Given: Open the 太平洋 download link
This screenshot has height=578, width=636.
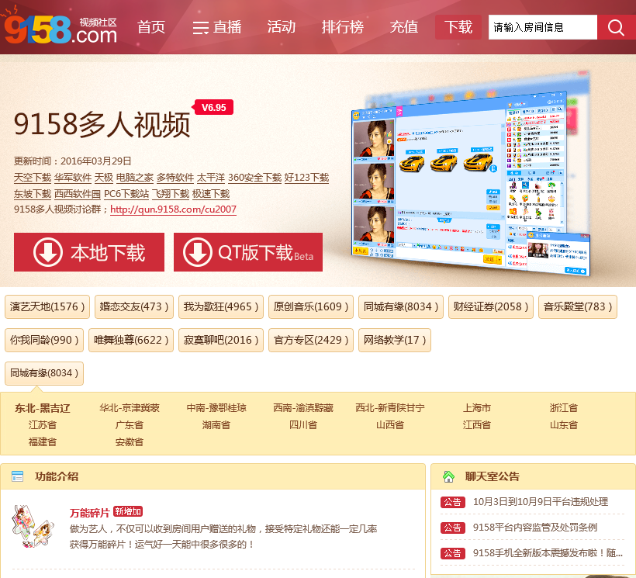Looking at the screenshot, I should (x=211, y=178).
